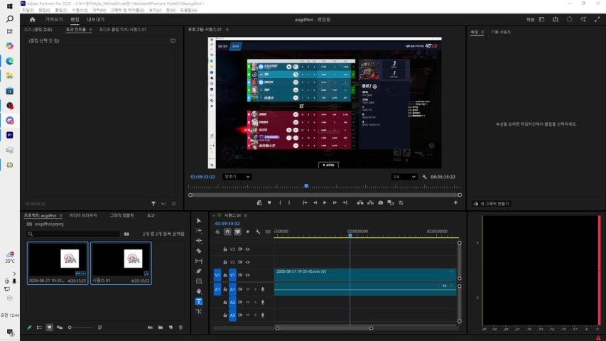Add a marker in the timeline toolbar

click(248, 232)
